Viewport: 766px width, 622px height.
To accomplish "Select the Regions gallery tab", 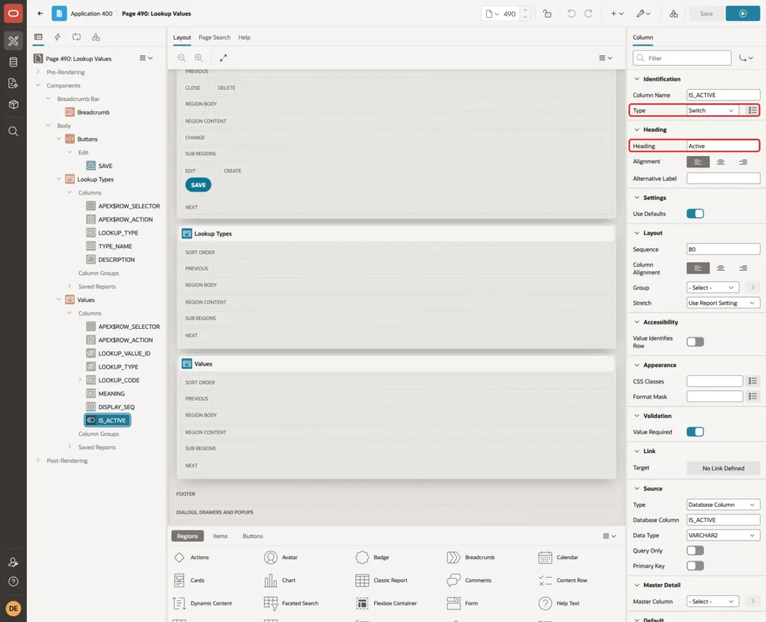I will tap(188, 536).
